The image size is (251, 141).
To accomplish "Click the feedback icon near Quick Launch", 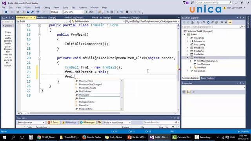I will (192, 3).
